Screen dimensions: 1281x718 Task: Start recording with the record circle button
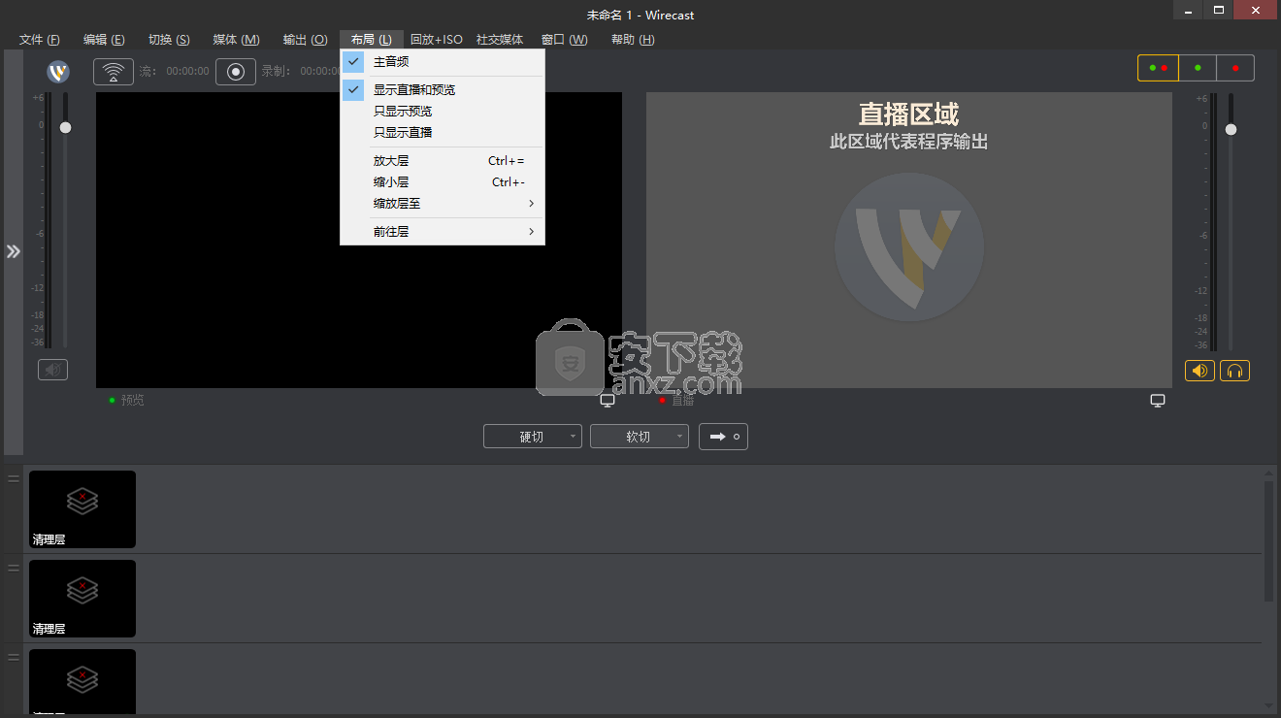coord(236,72)
